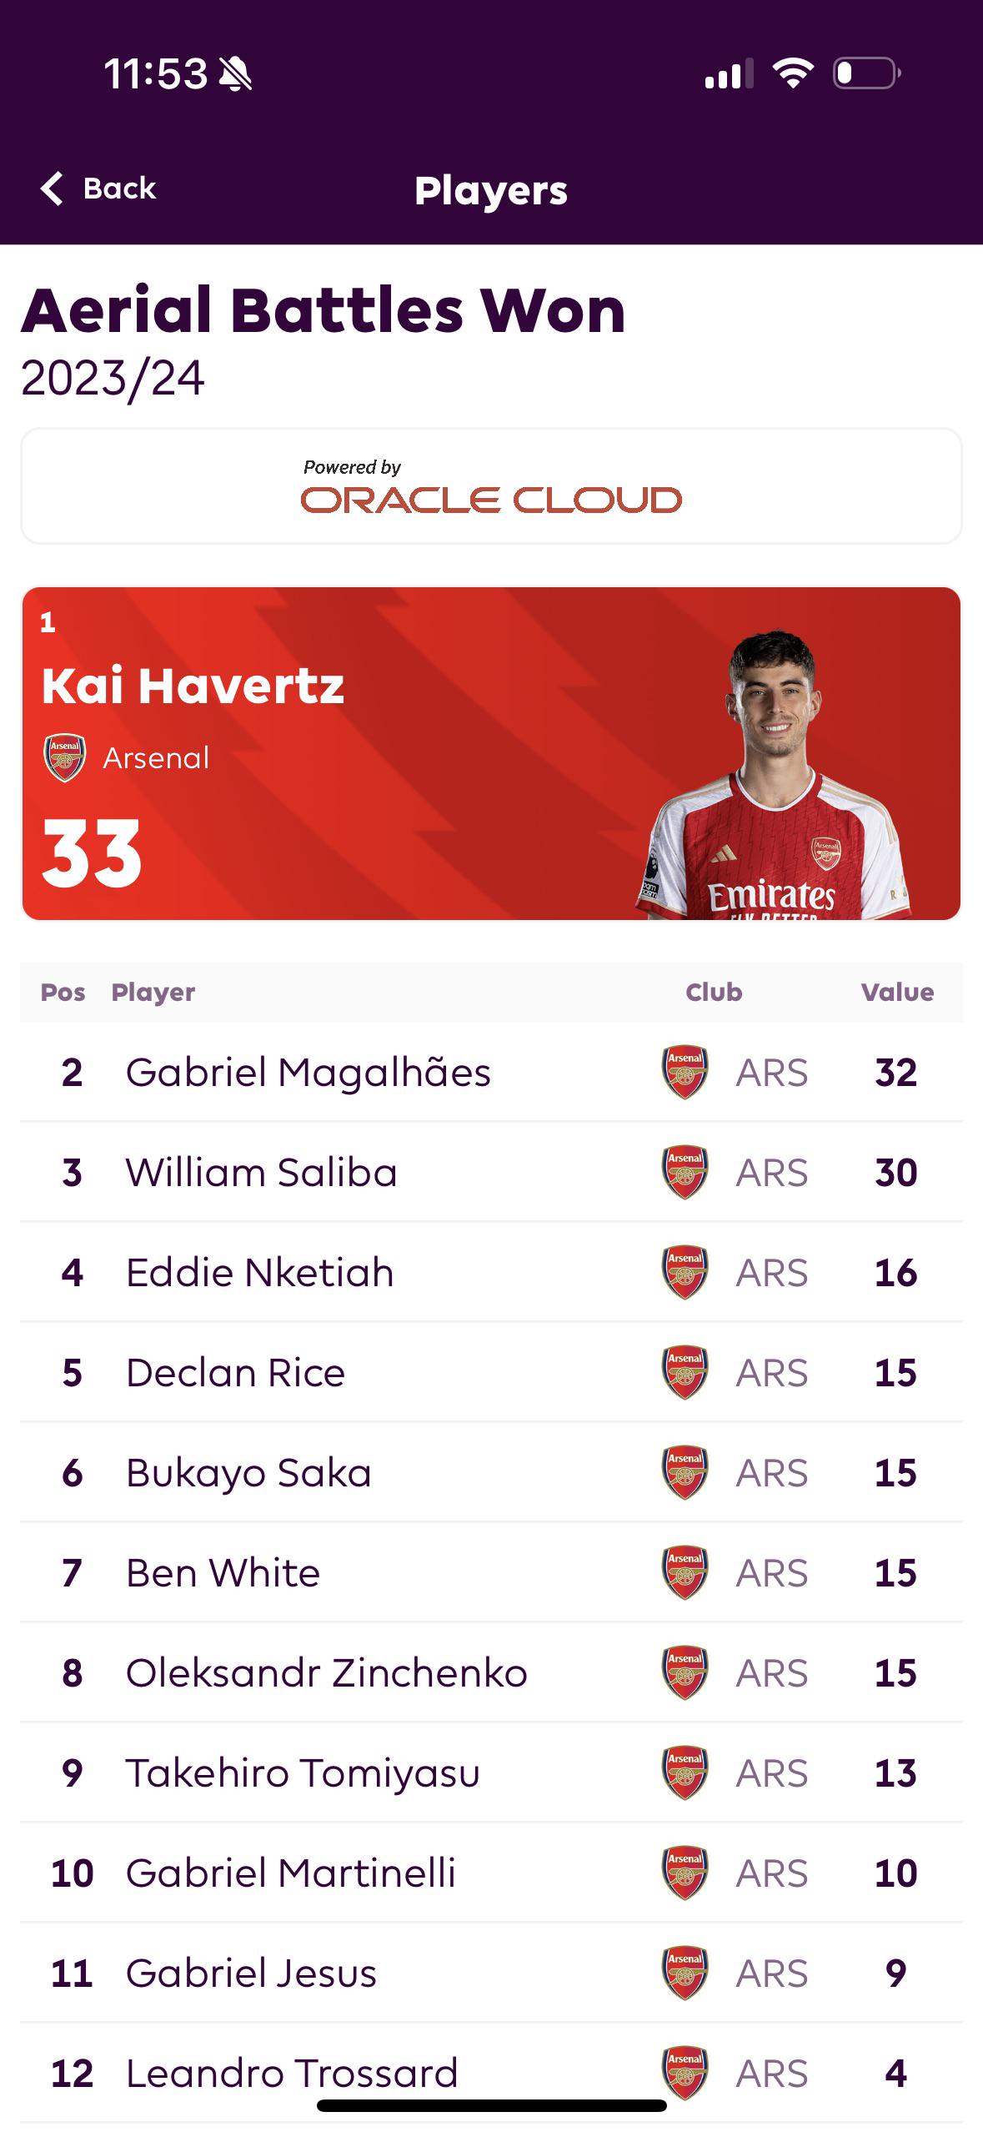Tap Arsenal badge in Gabriel Magalhães row

(685, 1072)
